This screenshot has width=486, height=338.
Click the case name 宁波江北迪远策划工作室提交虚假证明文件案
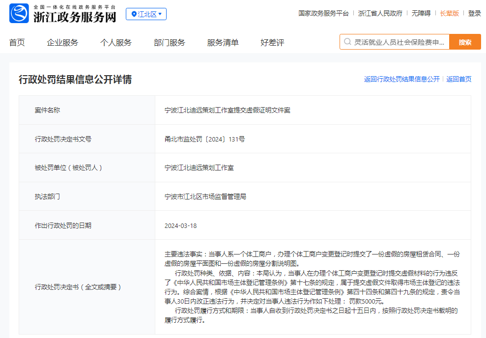point(228,110)
